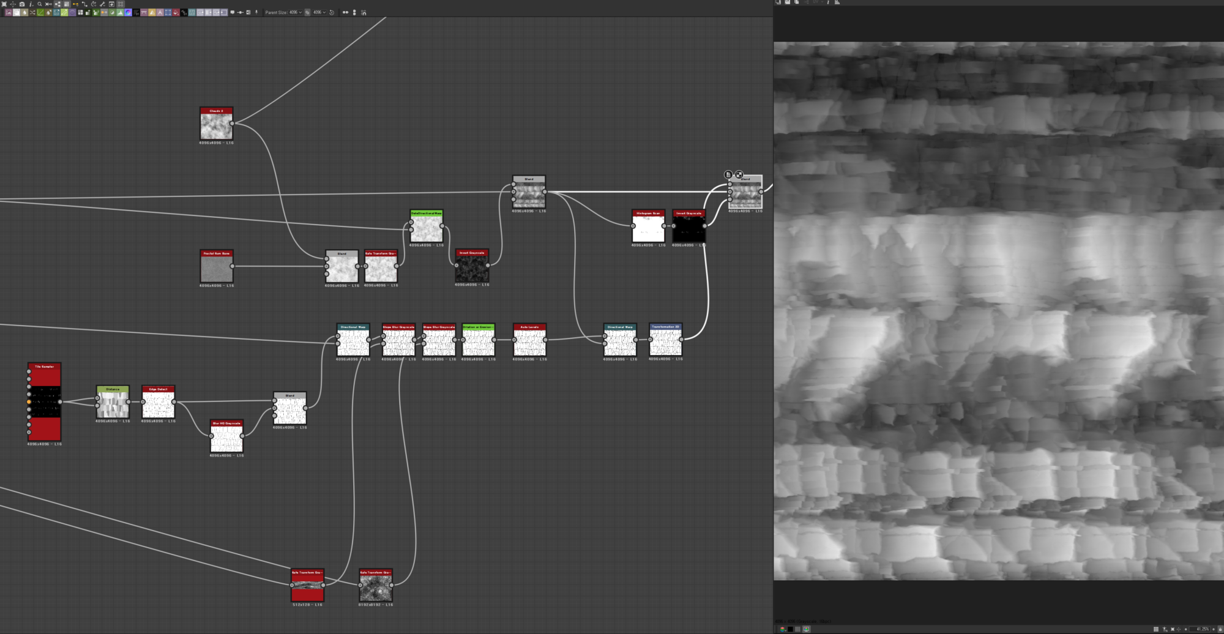Add a Transform 2D node from toolbar
Screen dimensions: 1224x634
pyautogui.click(x=168, y=12)
